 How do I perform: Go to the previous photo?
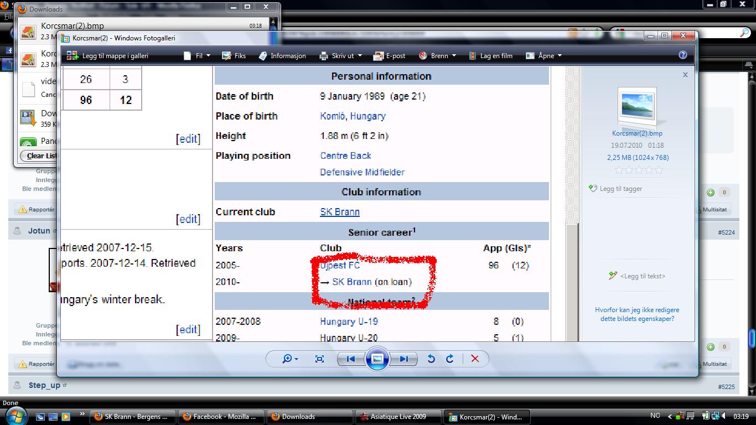point(351,359)
